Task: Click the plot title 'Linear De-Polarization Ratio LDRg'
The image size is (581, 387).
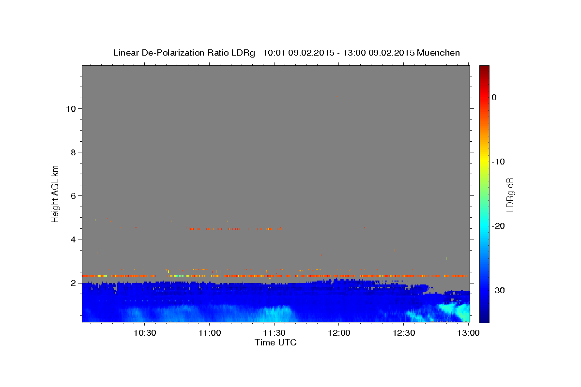Action: 183,53
